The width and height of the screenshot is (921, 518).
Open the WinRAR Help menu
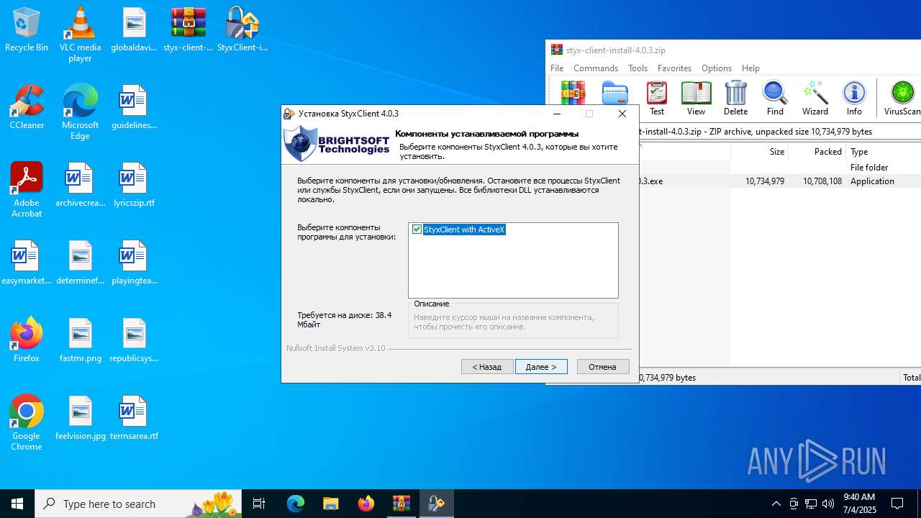[x=750, y=68]
